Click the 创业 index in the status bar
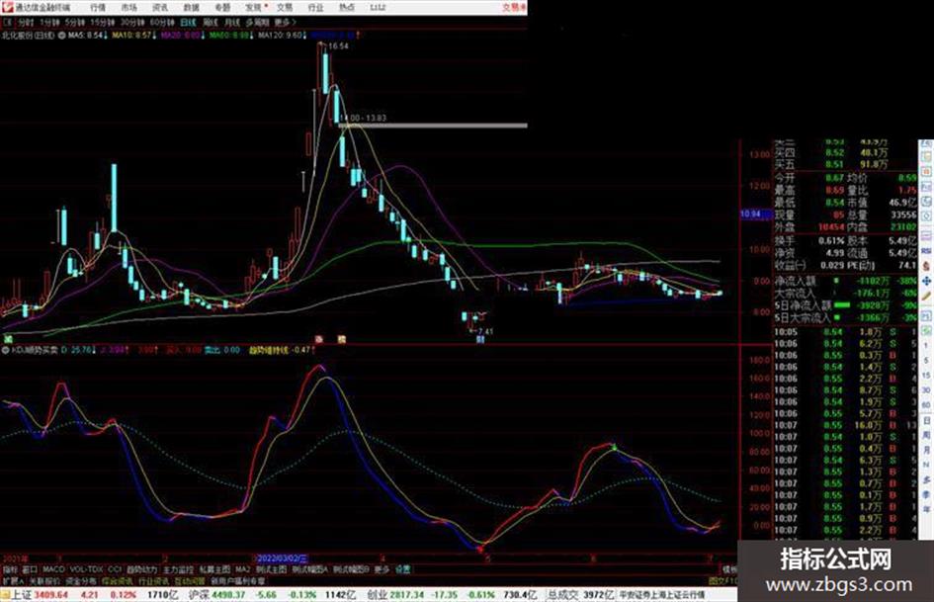Viewport: 934px width, 602px height. [x=377, y=595]
